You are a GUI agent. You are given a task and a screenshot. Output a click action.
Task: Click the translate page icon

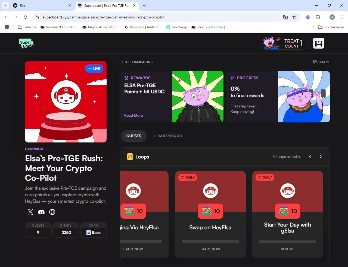click(x=285, y=17)
